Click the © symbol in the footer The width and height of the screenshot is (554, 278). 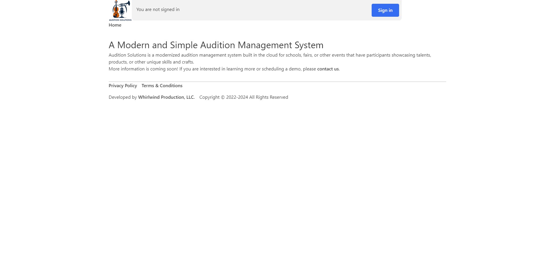223,97
